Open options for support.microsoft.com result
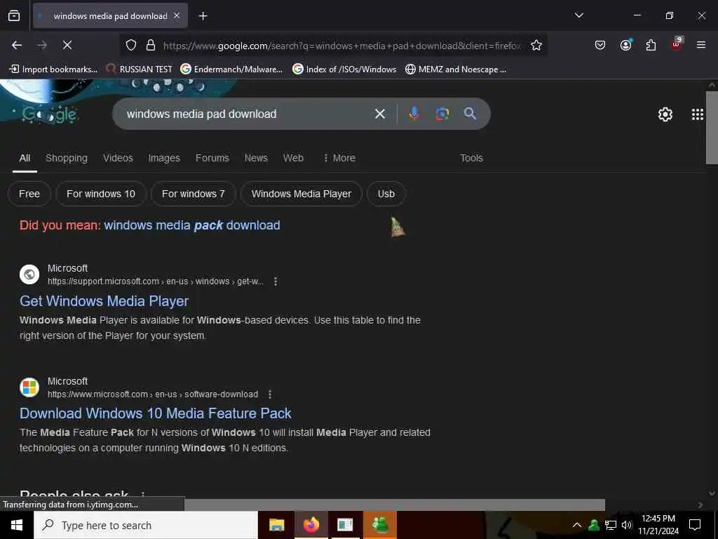The width and height of the screenshot is (718, 539). pos(275,281)
